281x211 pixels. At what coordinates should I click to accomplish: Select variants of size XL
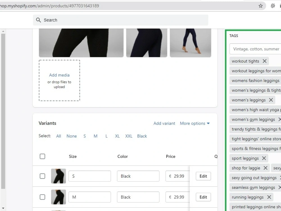click(117, 136)
